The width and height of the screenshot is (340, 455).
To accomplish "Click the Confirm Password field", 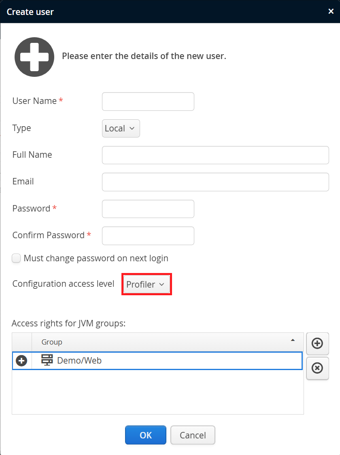I will [148, 236].
